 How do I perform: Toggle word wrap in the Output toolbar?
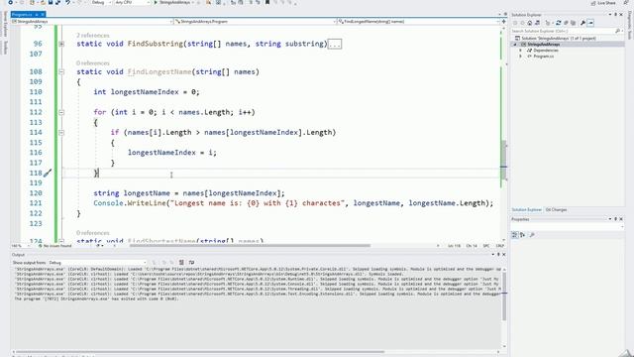pos(191,263)
